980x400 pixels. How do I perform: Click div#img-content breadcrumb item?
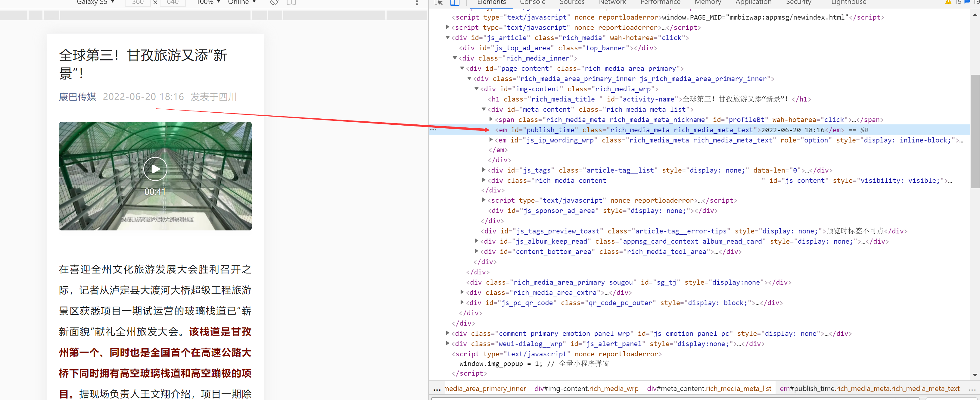(x=586, y=389)
